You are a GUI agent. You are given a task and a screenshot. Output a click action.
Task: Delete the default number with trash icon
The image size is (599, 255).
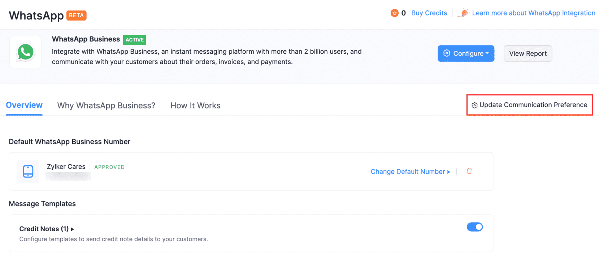469,171
